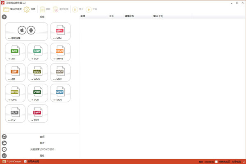246x164 pixels.
Task: Choose the AVI conversion format
Action: (x=15, y=52)
